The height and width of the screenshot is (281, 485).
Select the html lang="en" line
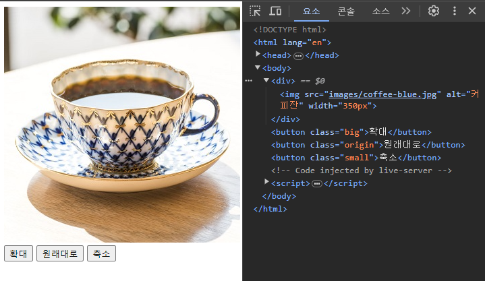292,42
